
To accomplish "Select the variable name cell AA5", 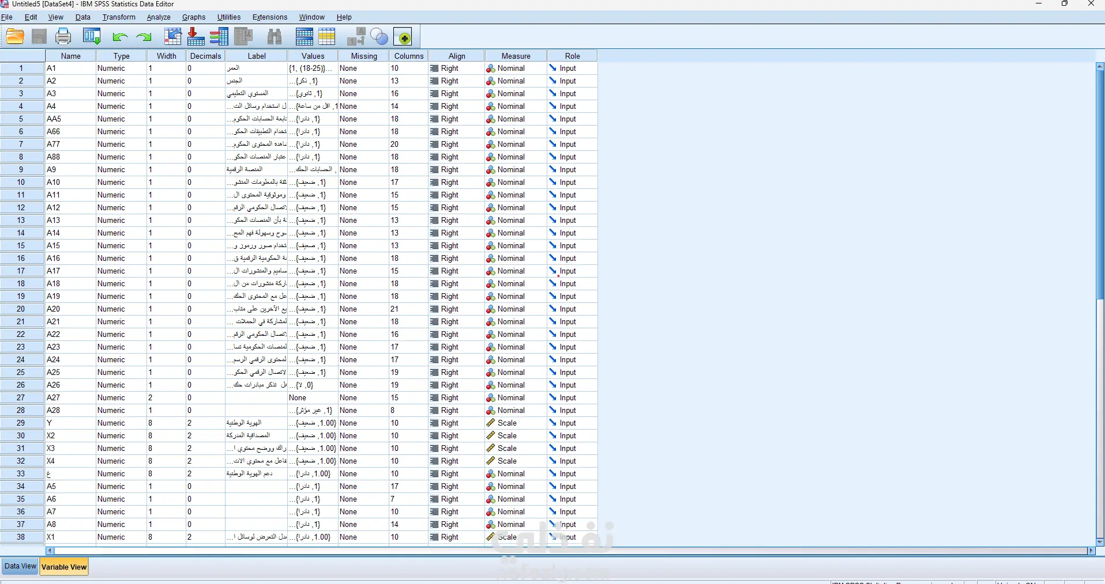I will tap(71, 119).
